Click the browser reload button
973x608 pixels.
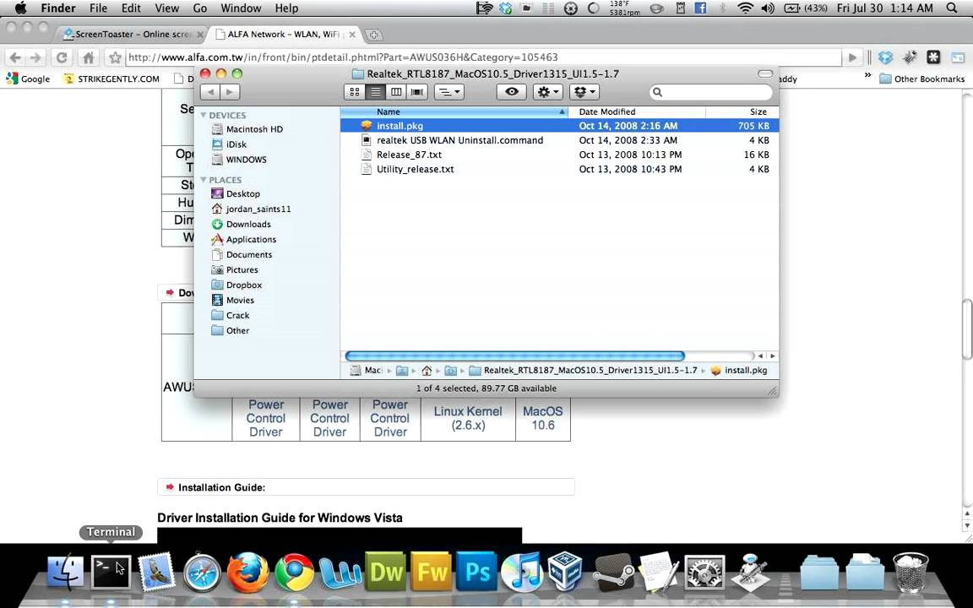point(62,57)
